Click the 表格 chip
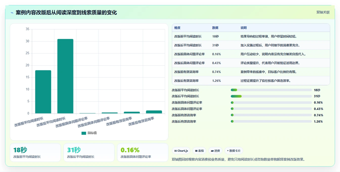This screenshot has width=340, height=172. (199, 151)
